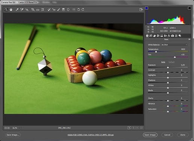Open the Snapshots panel tab
Image resolution: width=194 pixels, height=141 pixels.
[x=180, y=36]
